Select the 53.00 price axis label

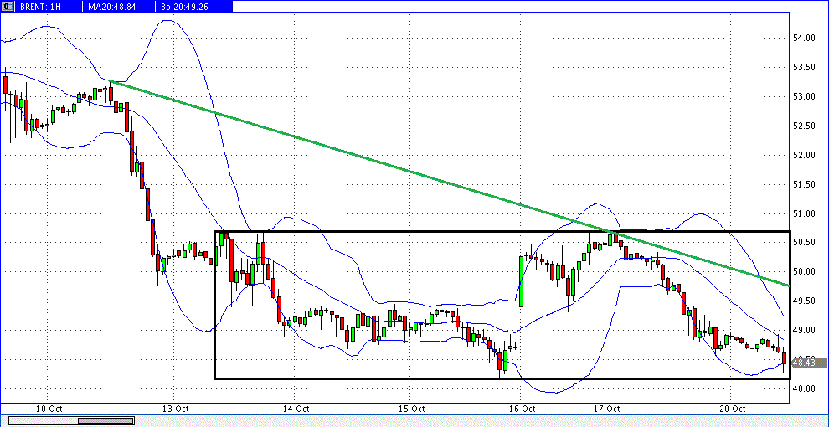(x=804, y=96)
